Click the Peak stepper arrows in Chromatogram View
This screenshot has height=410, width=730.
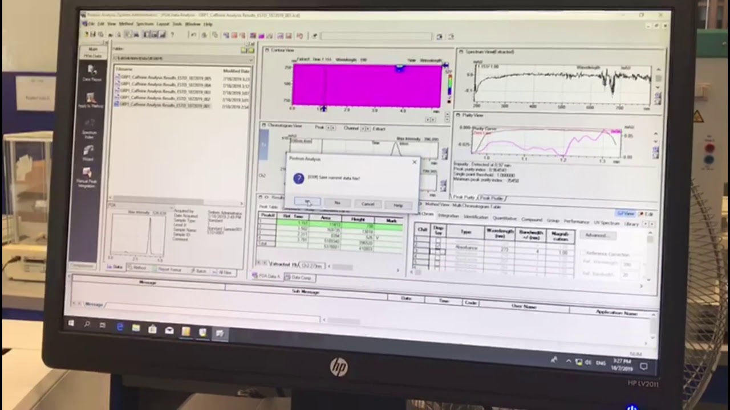[331, 128]
